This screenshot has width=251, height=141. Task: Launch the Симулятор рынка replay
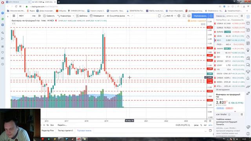coord(116,16)
